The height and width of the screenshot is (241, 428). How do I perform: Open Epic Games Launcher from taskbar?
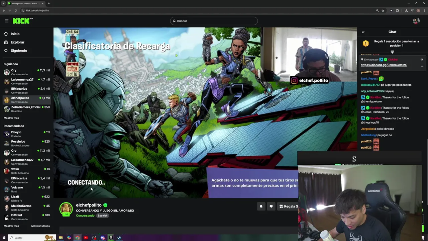point(111,238)
